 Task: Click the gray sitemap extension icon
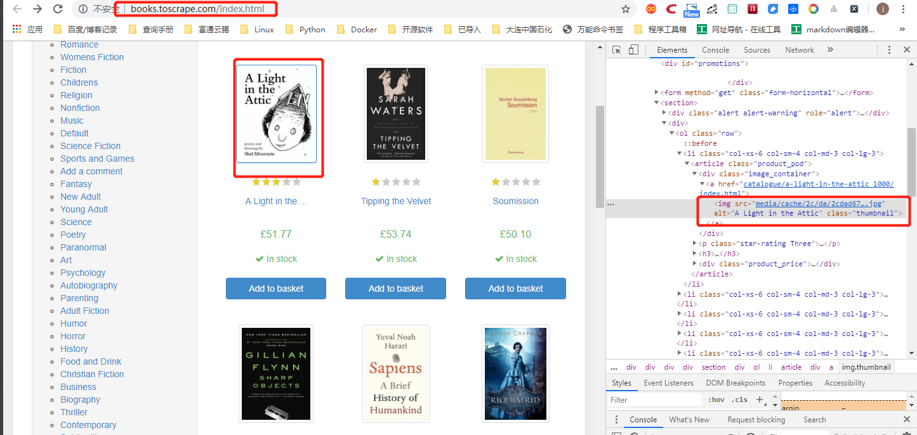(x=834, y=9)
